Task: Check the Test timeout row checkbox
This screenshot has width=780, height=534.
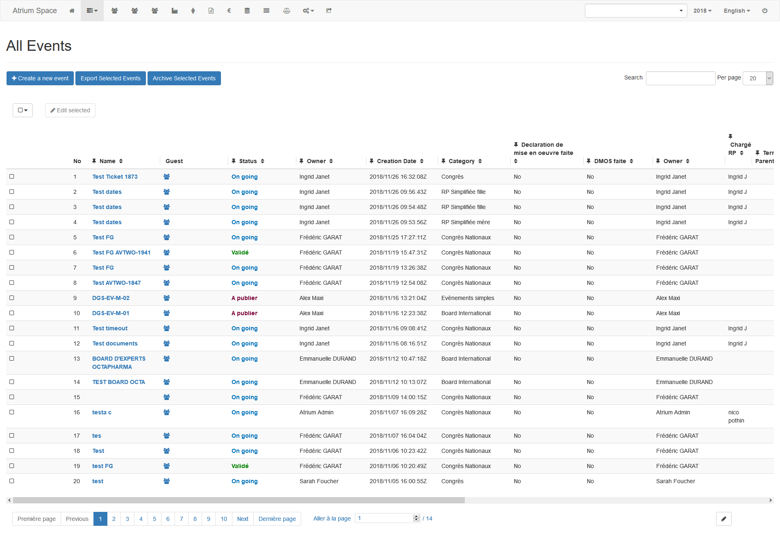Action: pyautogui.click(x=12, y=328)
